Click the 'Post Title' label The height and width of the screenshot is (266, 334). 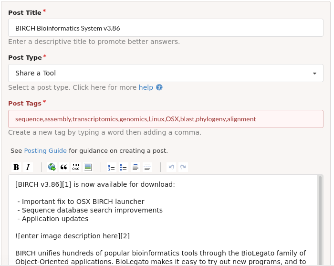coord(25,12)
